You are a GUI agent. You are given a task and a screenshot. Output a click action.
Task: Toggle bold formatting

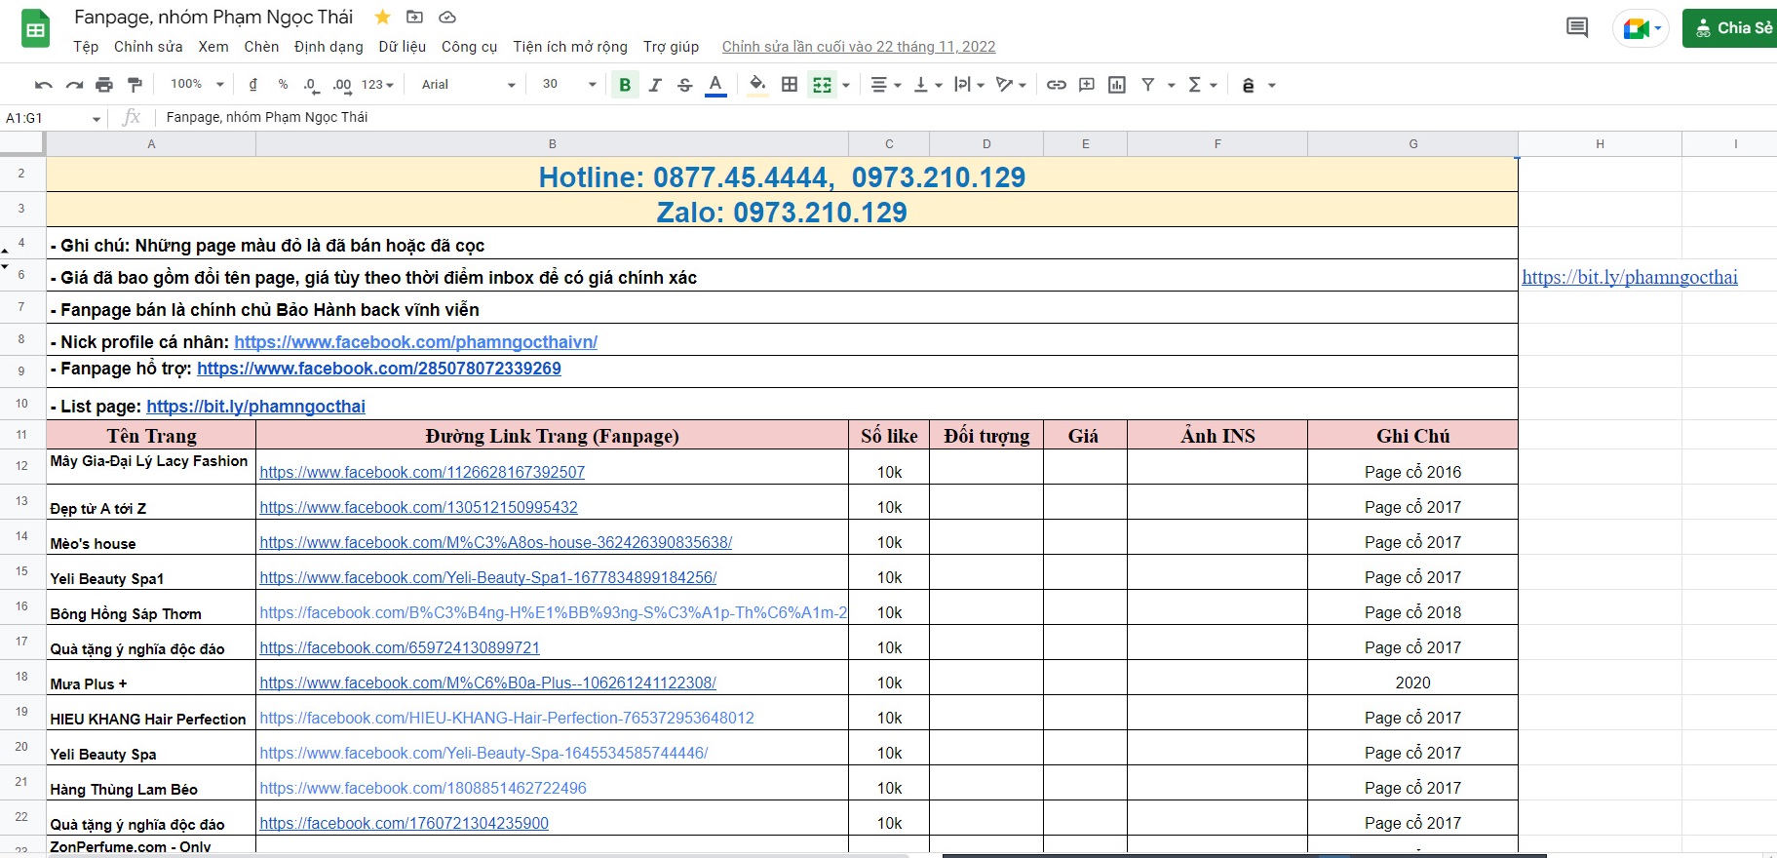(x=625, y=85)
